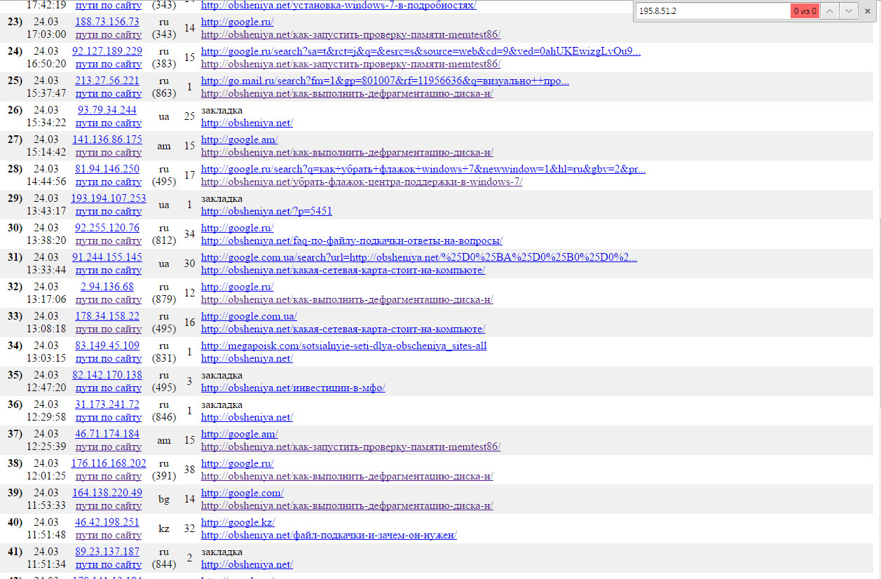Open IP address 176.116.168.202
Image resolution: width=881 pixels, height=579 pixels.
[x=109, y=463]
